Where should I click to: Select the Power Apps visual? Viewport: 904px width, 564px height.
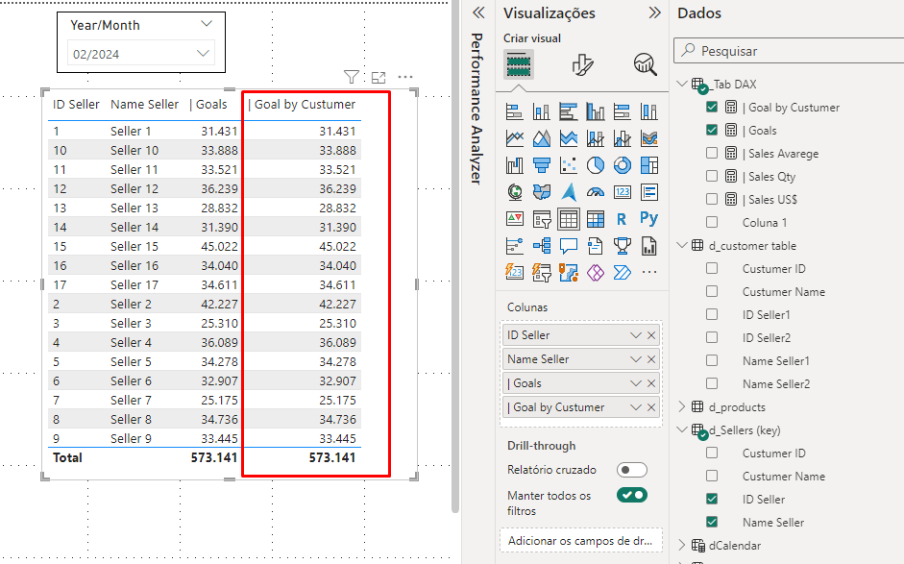point(596,272)
